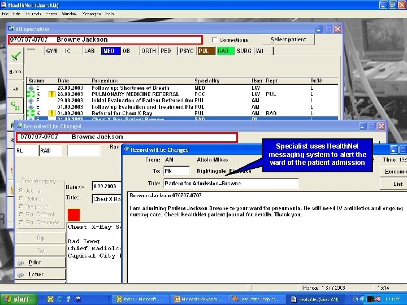This screenshot has width=407, height=305.
Task: Click the Date field in record window
Action: coord(106,186)
